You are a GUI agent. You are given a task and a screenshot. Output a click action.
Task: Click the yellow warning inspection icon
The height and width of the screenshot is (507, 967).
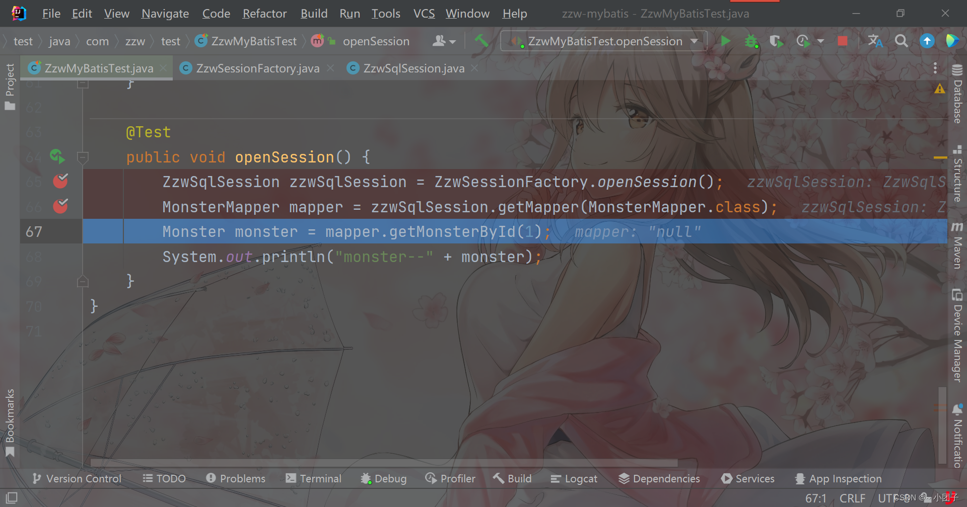tap(940, 89)
